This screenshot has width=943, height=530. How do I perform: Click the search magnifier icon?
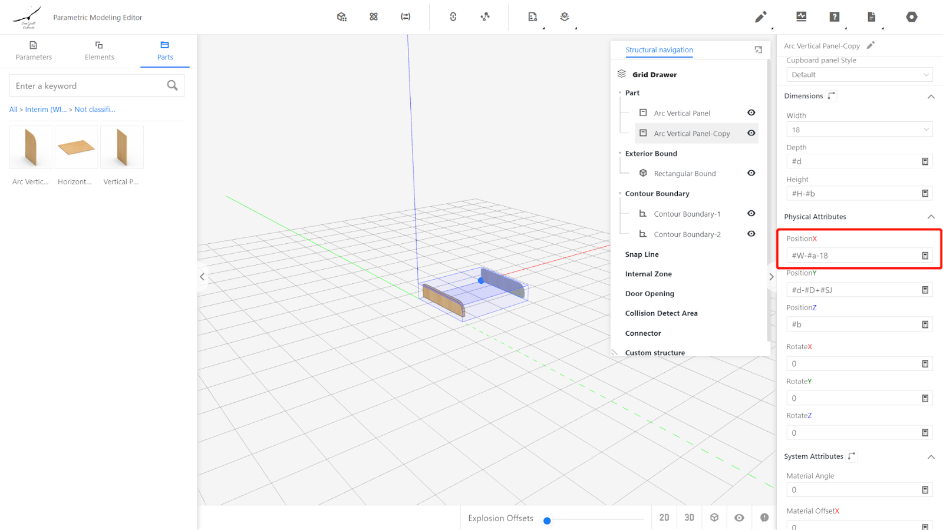click(x=172, y=85)
